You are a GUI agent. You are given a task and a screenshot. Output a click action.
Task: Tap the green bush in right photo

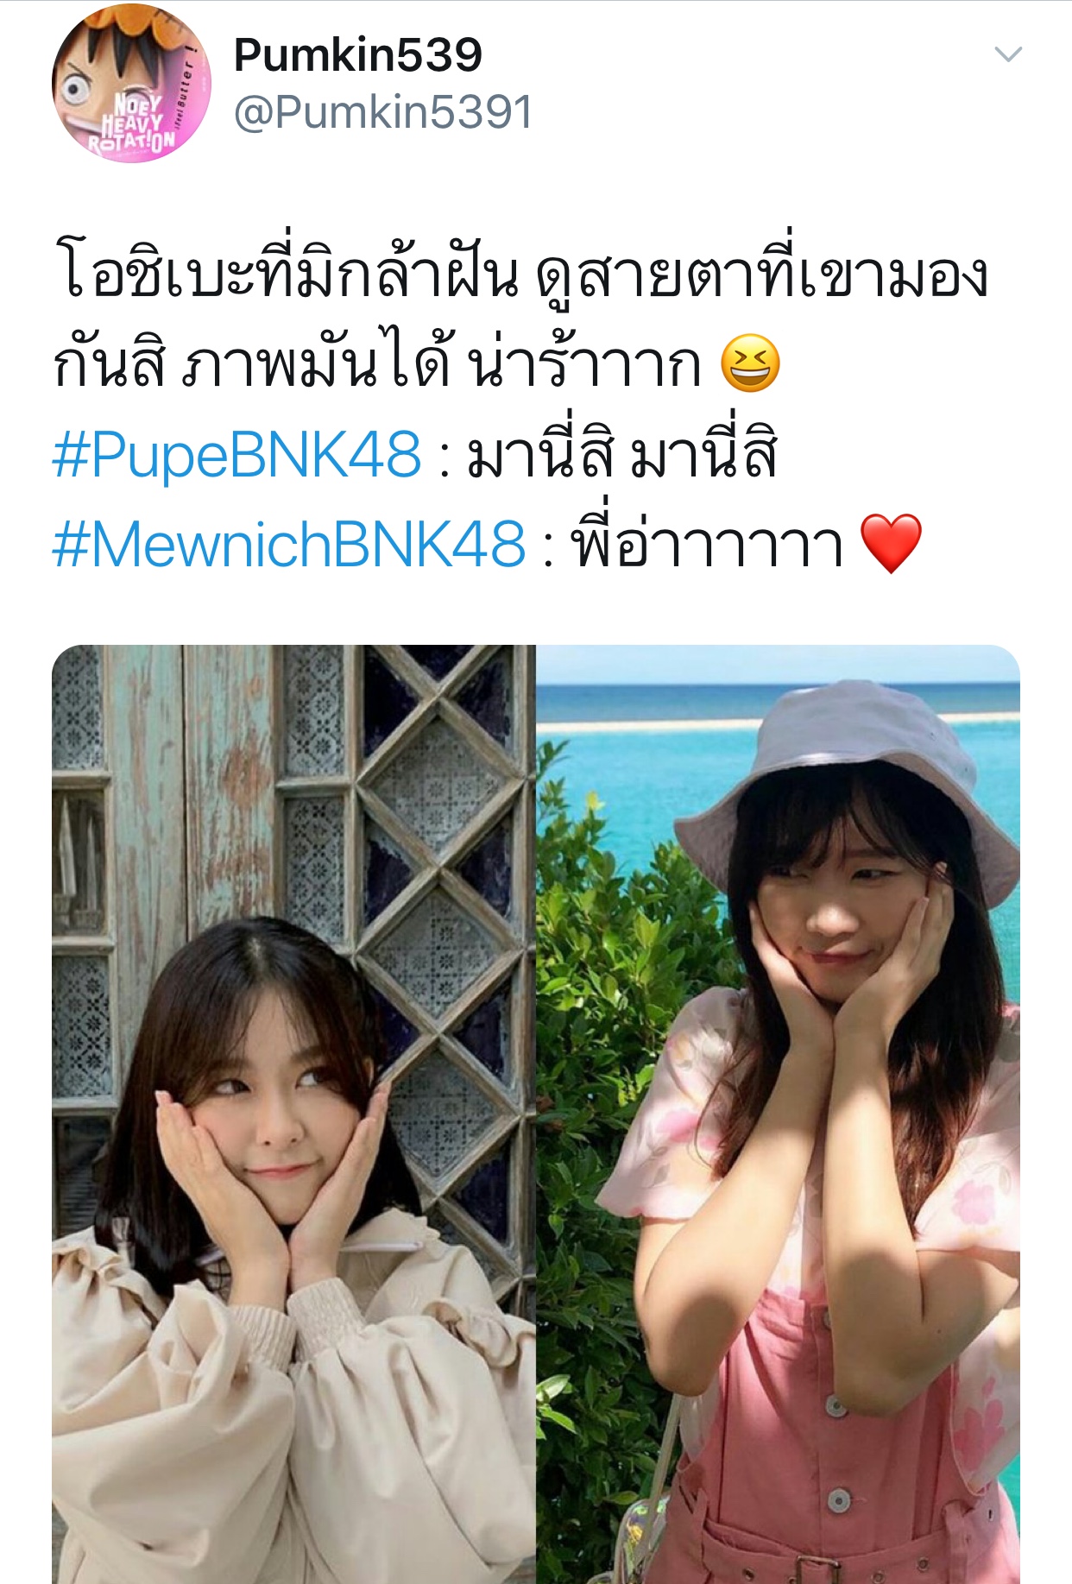coord(604,1036)
